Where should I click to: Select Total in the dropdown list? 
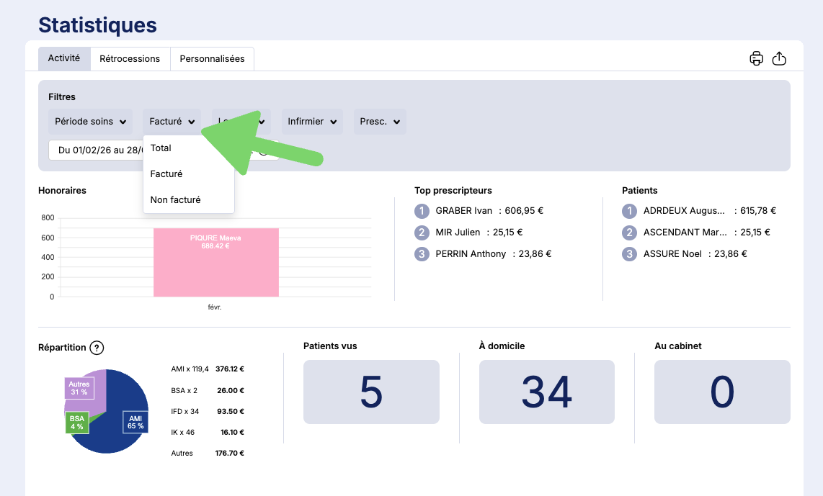pyautogui.click(x=161, y=148)
